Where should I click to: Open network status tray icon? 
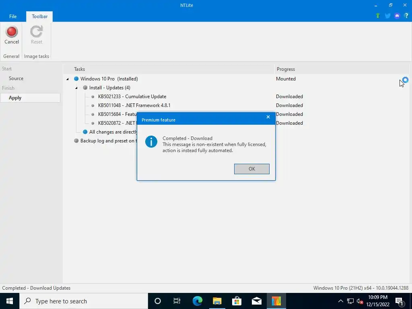[x=350, y=301]
